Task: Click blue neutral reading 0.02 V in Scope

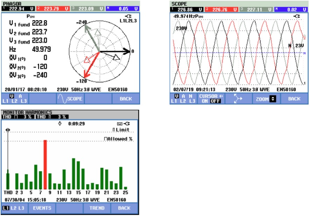Action: coord(291,9)
